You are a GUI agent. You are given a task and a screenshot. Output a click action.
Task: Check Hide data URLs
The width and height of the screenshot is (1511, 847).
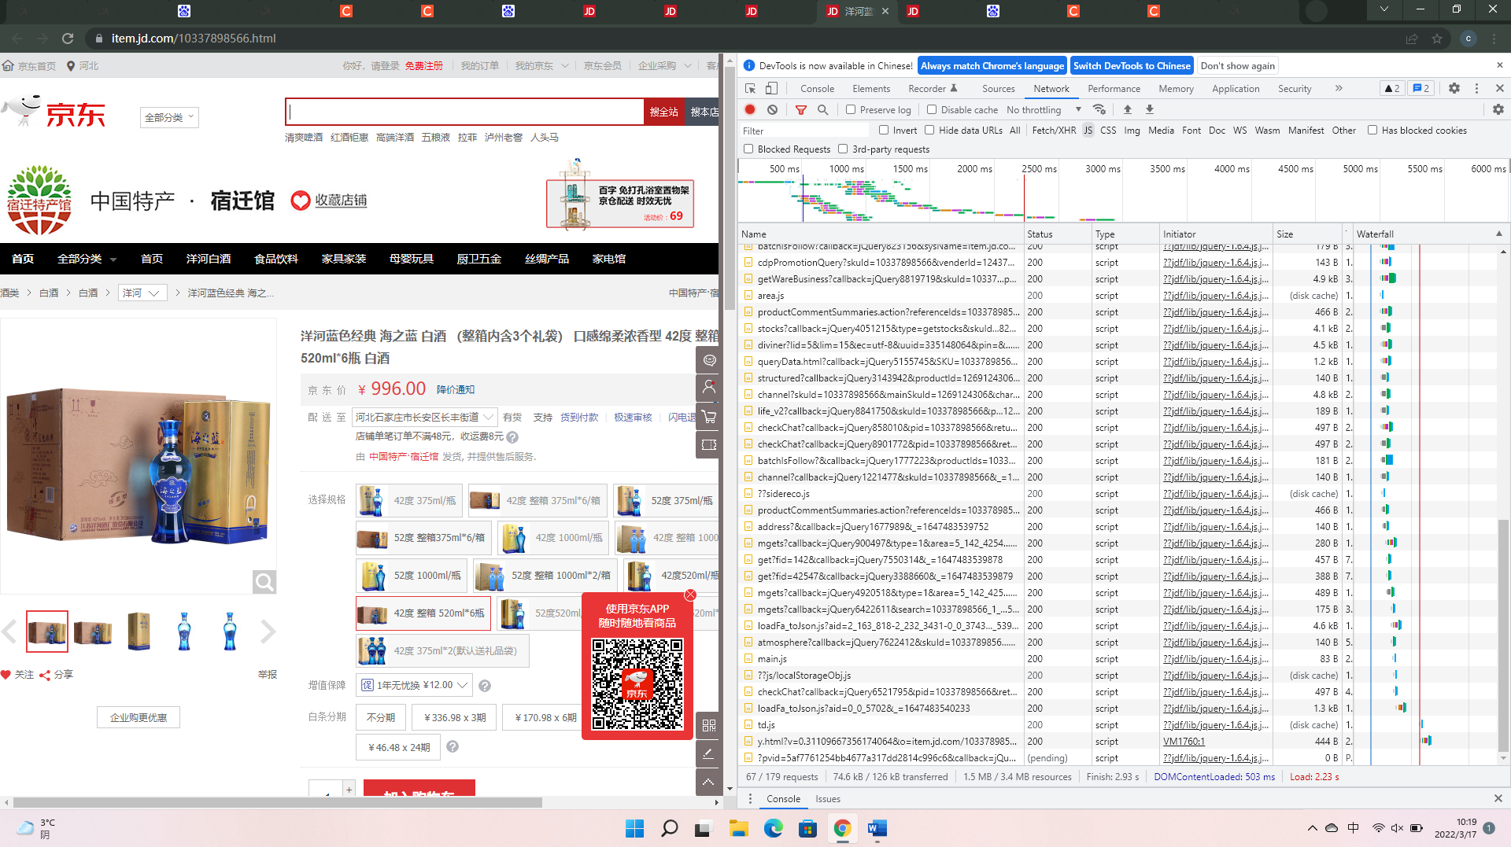pyautogui.click(x=929, y=131)
